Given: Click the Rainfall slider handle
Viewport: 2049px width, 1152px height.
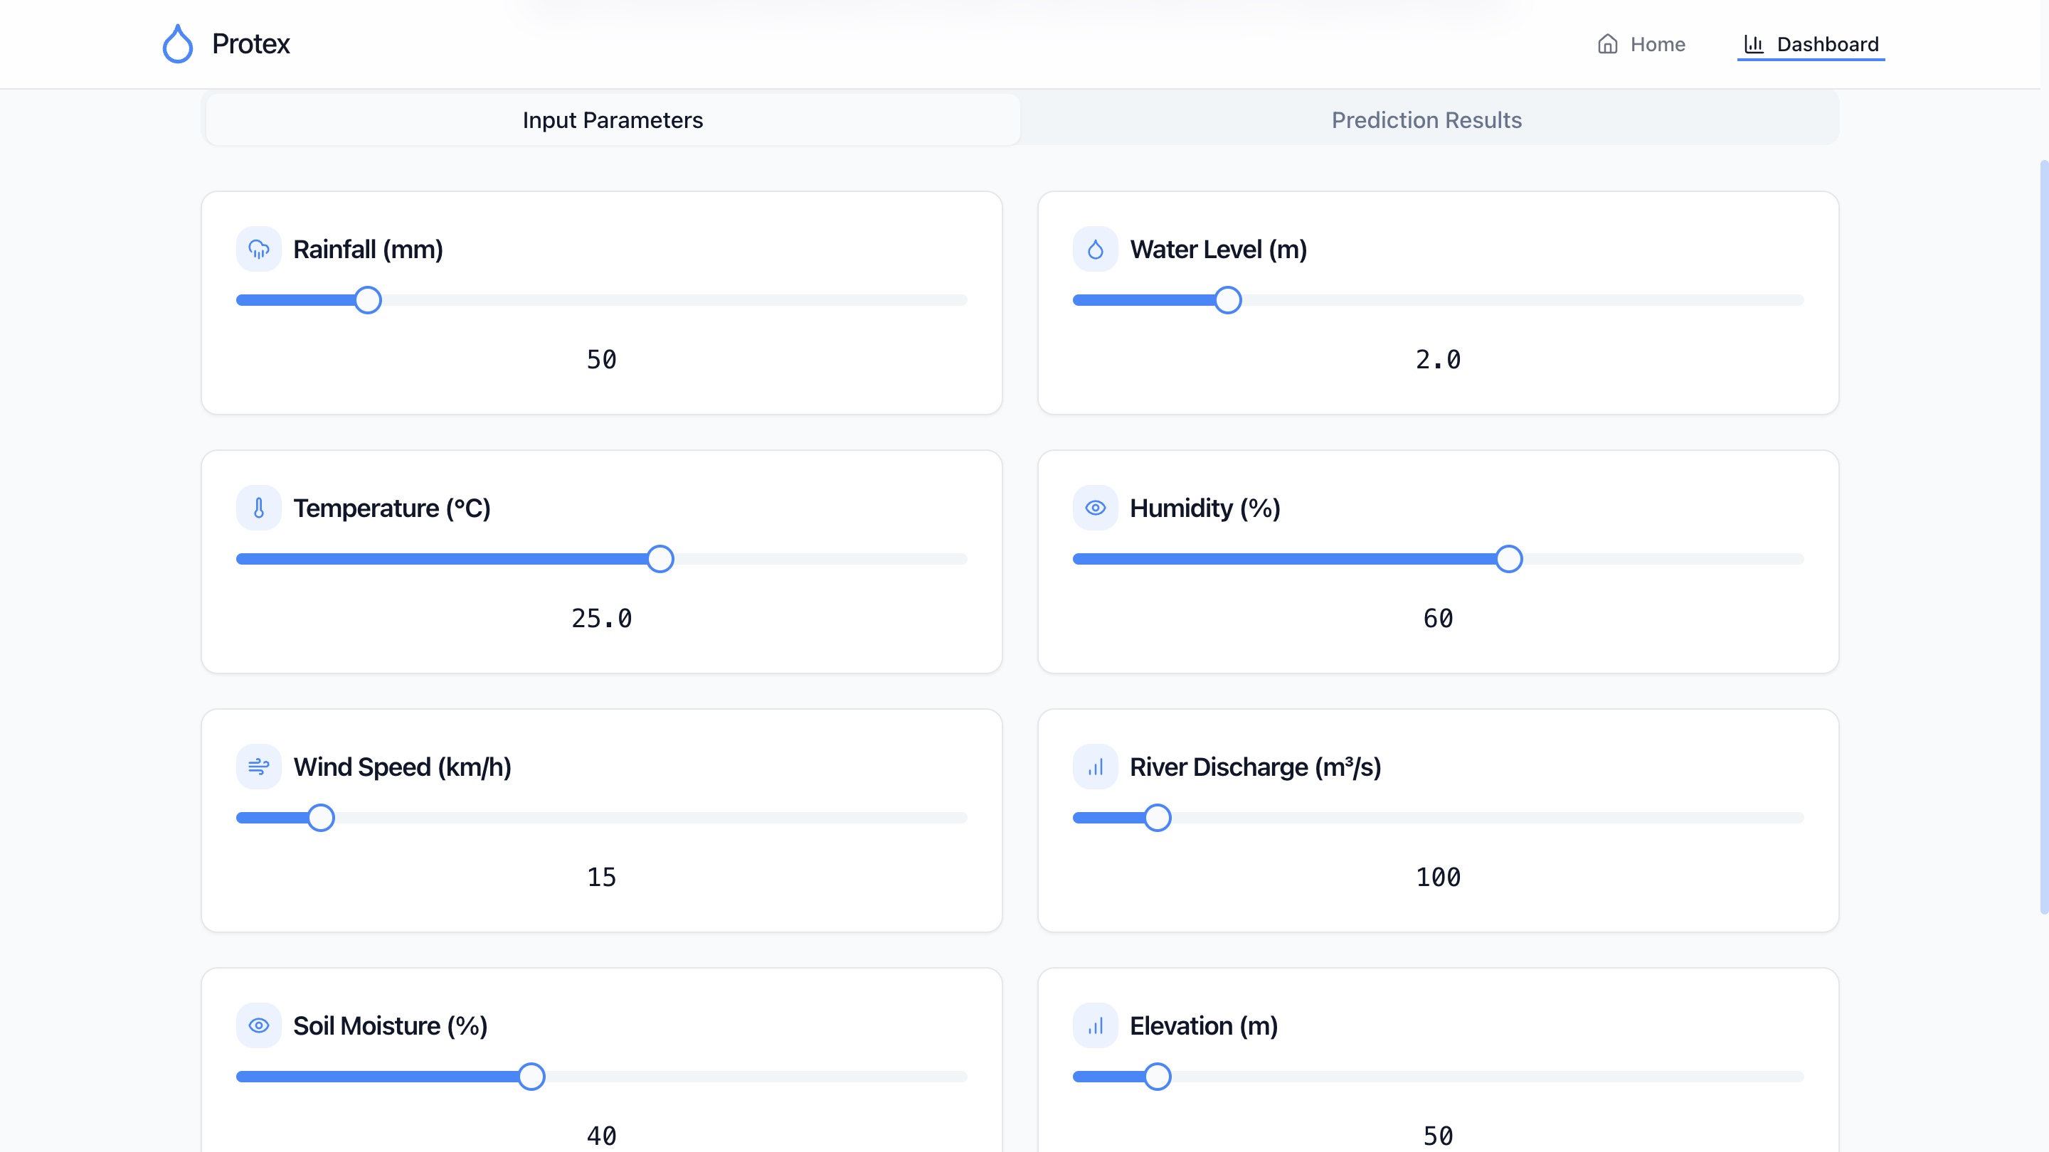Looking at the screenshot, I should [368, 301].
